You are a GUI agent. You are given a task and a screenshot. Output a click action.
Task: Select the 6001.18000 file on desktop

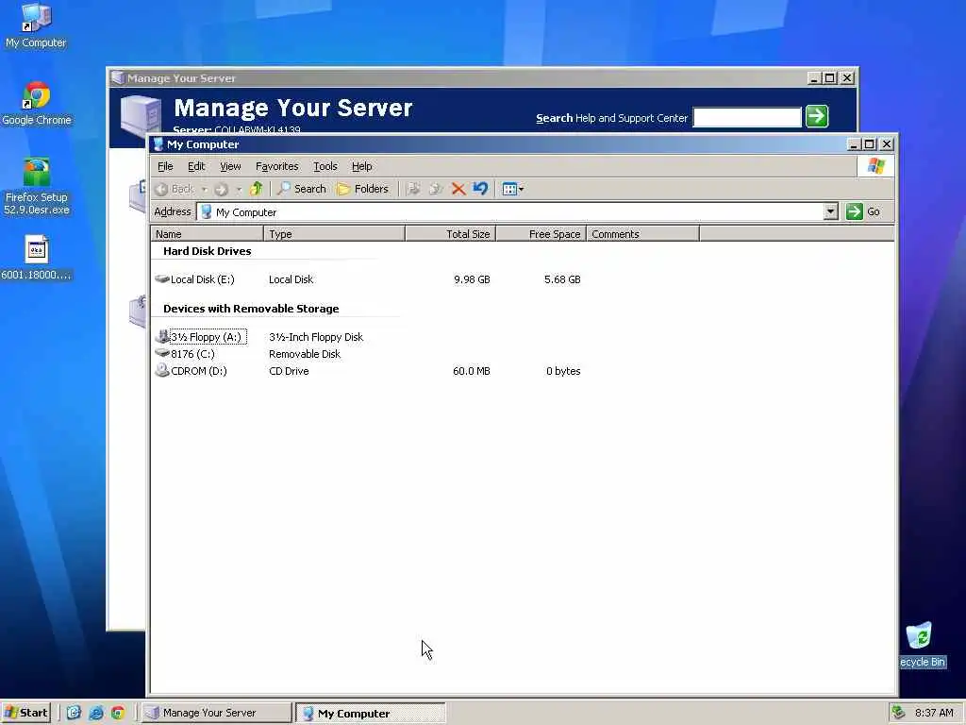tap(37, 258)
